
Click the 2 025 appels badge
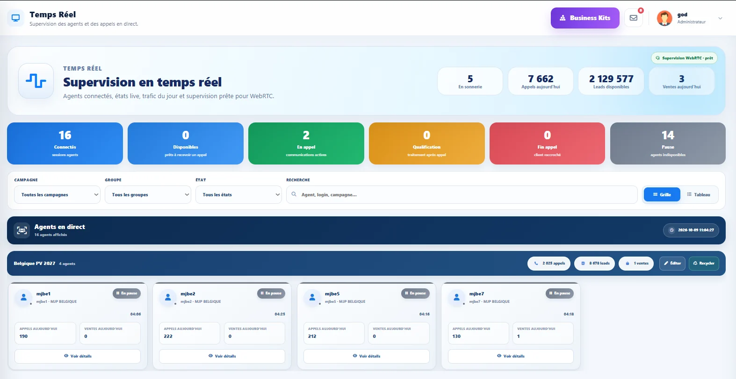tap(549, 263)
